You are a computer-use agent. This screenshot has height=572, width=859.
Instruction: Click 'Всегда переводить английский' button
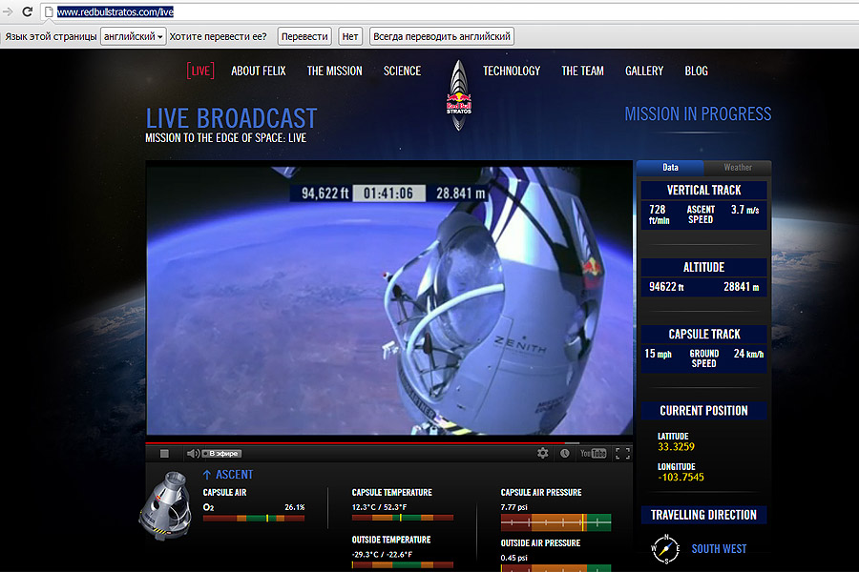[442, 36]
